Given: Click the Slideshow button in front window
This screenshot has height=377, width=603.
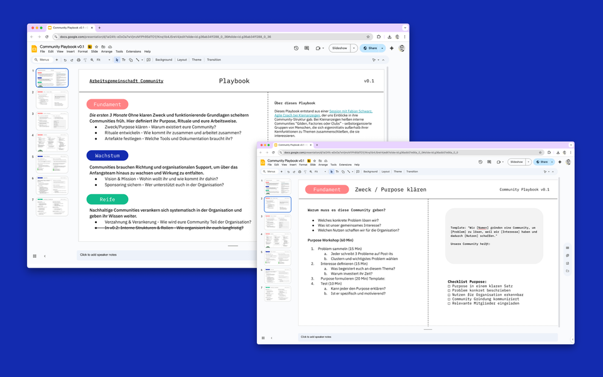Looking at the screenshot, I should (516, 162).
